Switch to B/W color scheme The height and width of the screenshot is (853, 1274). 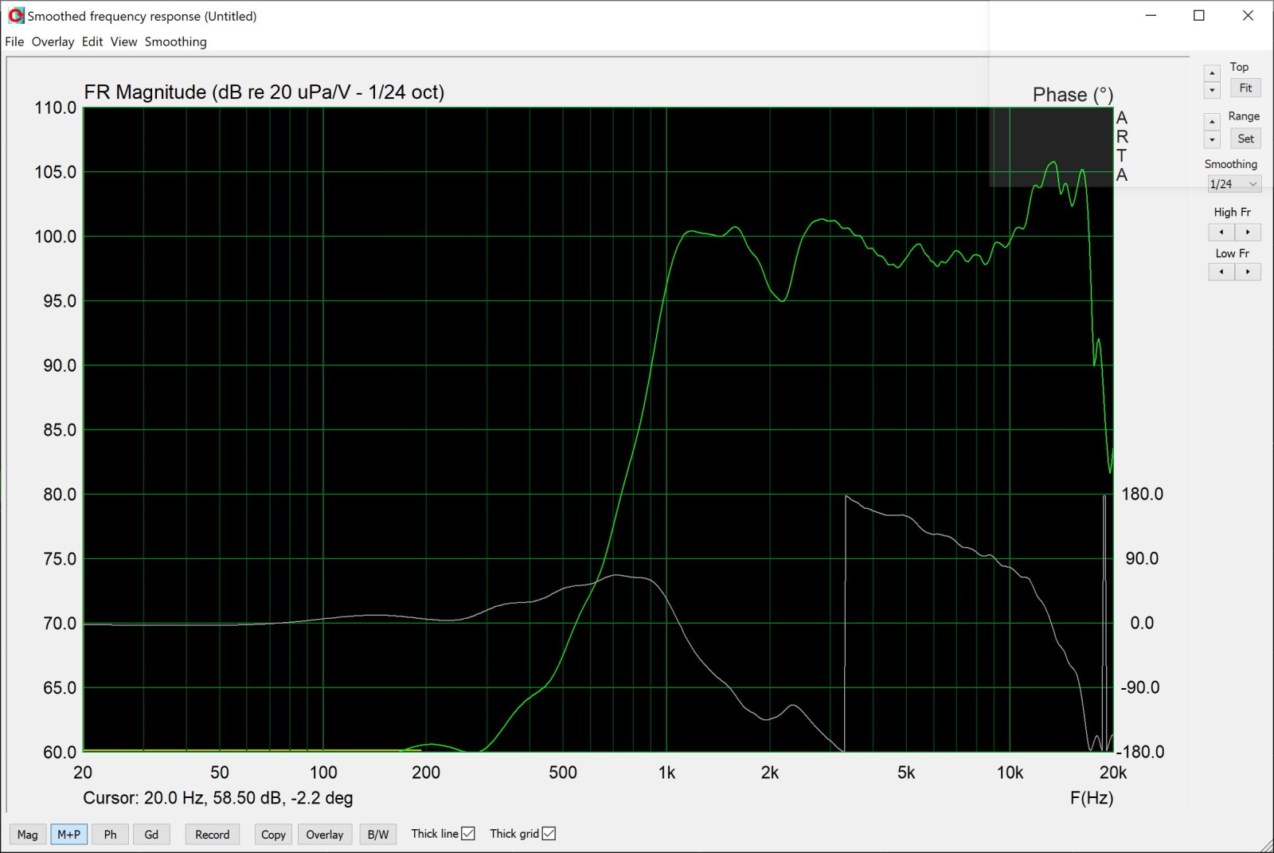click(x=377, y=835)
